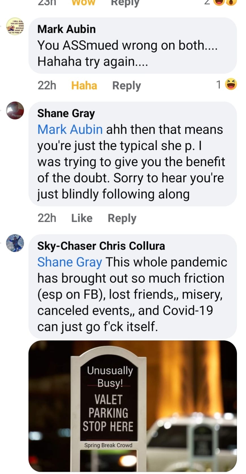
Task: Tap 22h timestamp under Mark Aubin's comment
Action: 47,85
